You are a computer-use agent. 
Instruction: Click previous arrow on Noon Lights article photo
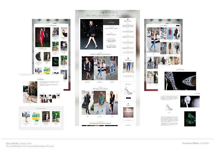pyautogui.click(x=22, y=92)
